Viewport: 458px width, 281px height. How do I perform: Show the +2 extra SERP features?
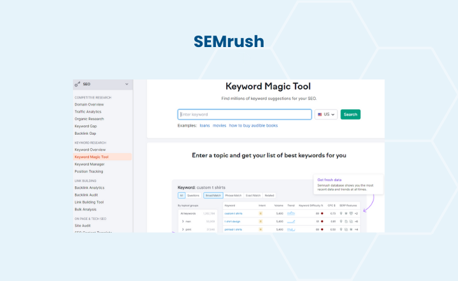click(x=356, y=214)
